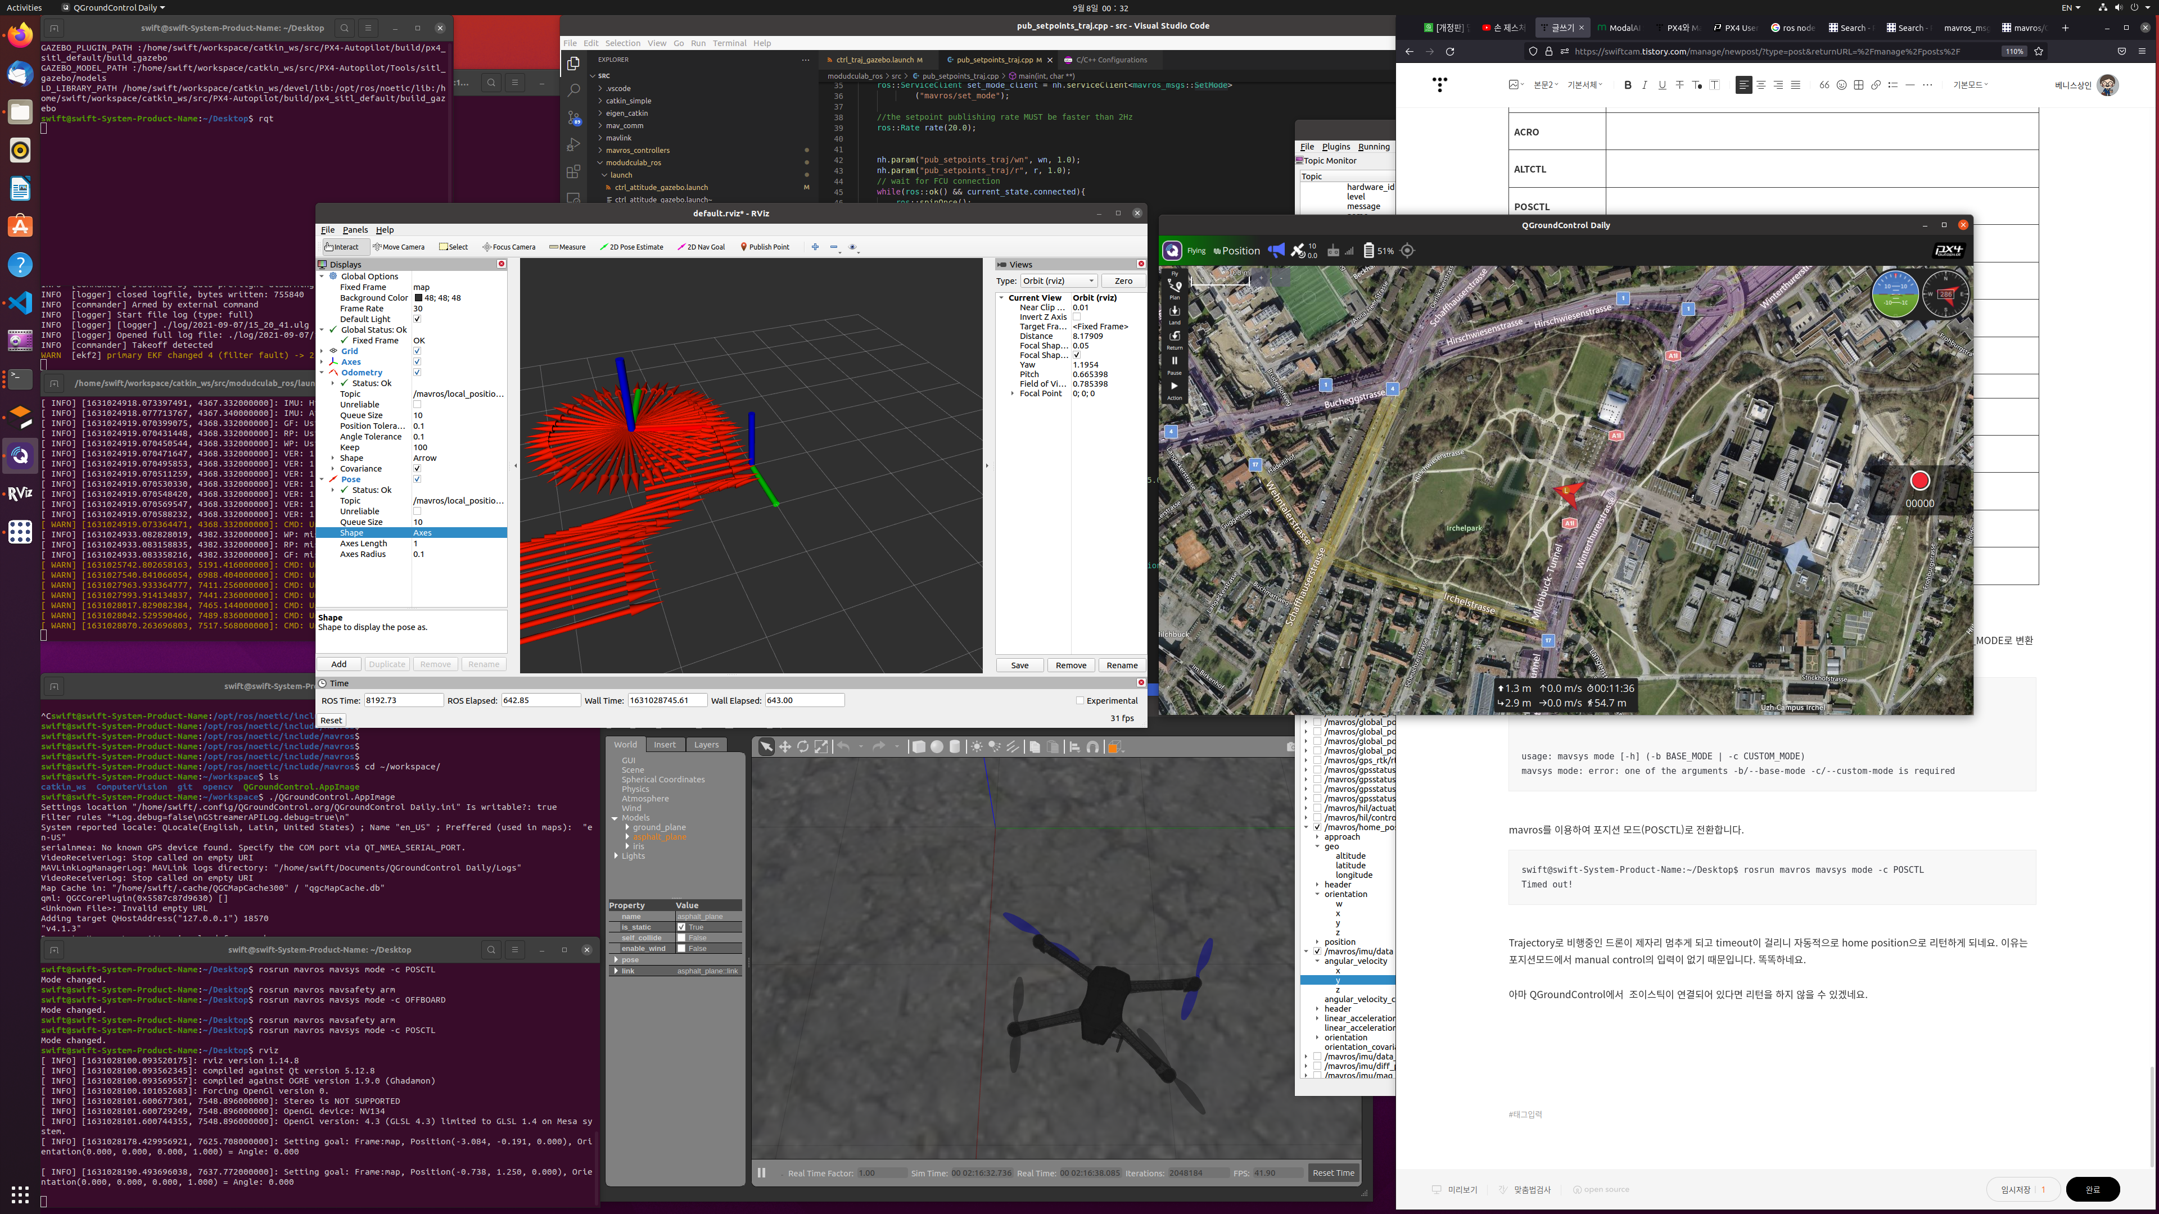Screen dimensions: 2159x1214
Task: Select the RViz Measure tool
Action: [x=567, y=247]
